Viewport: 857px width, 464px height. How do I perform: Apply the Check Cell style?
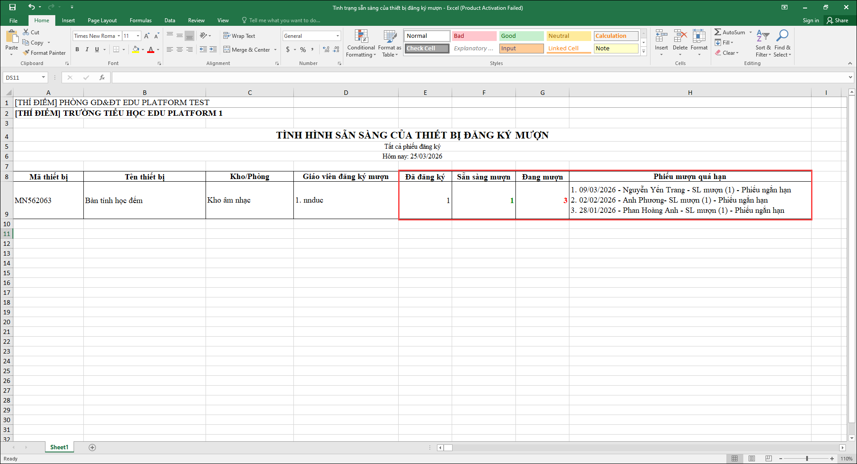(x=427, y=49)
